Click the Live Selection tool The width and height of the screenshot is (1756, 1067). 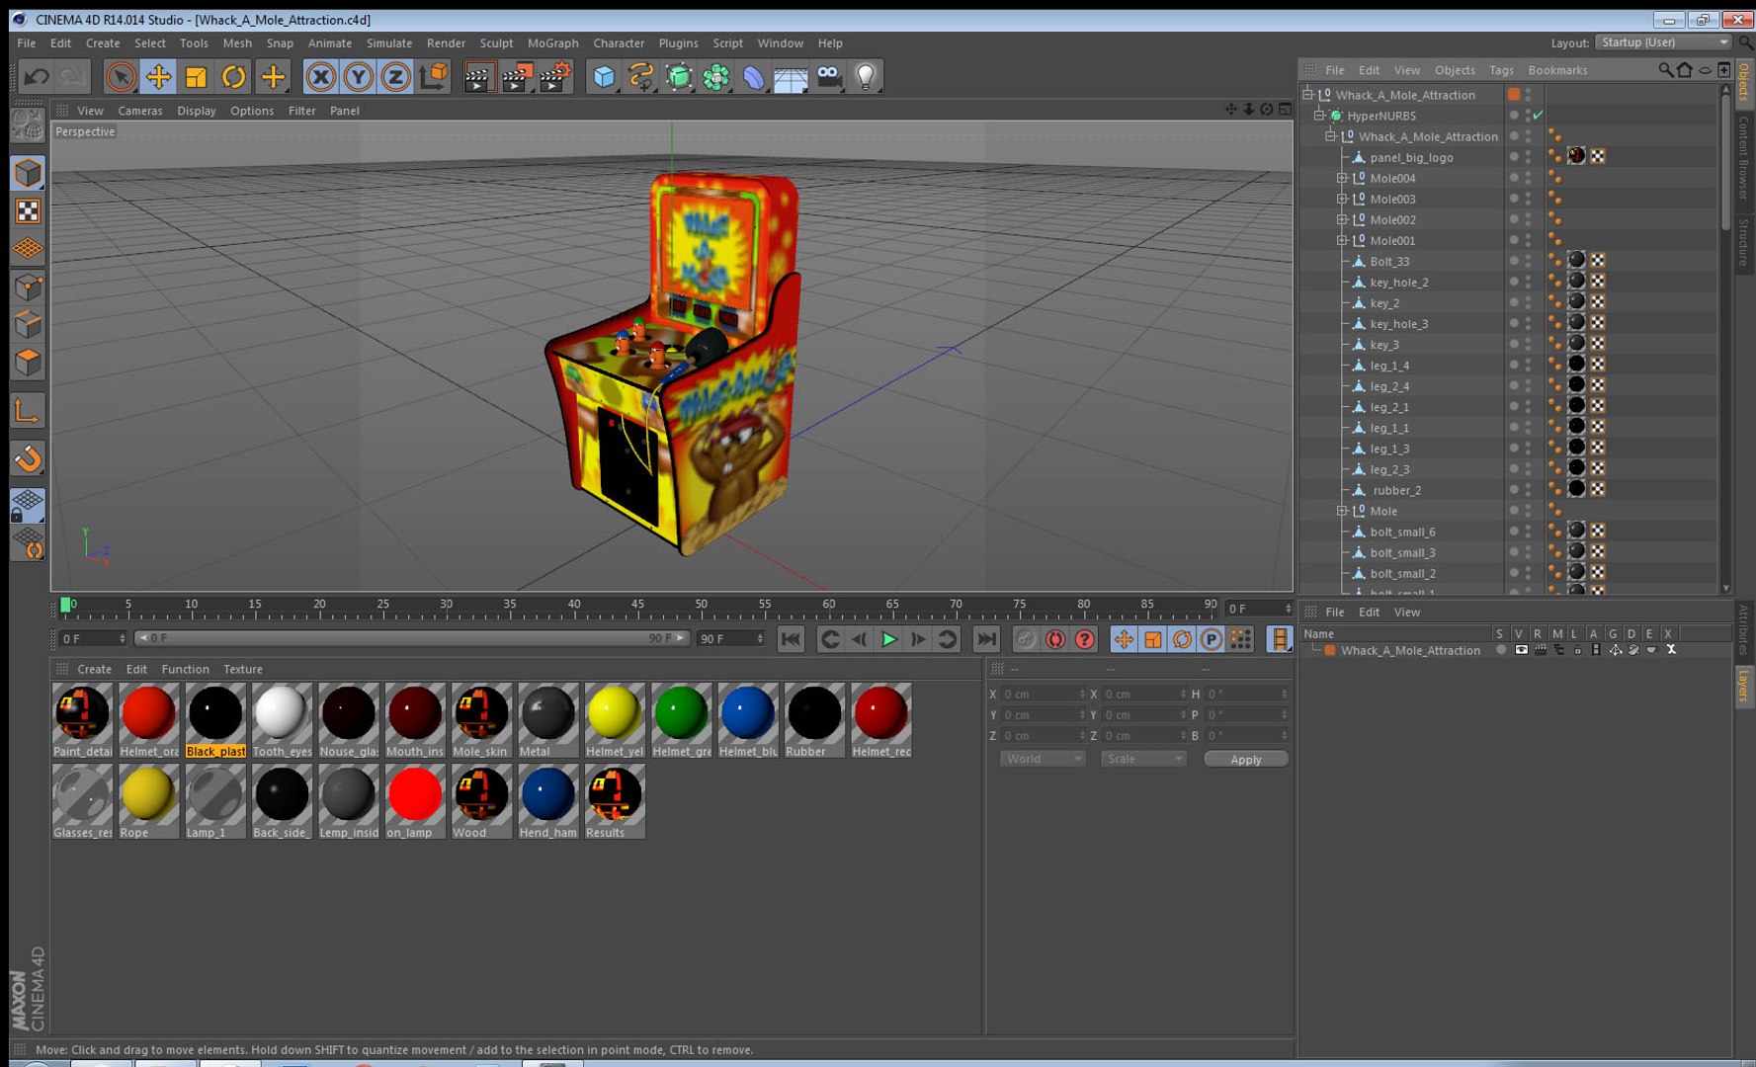tap(121, 77)
